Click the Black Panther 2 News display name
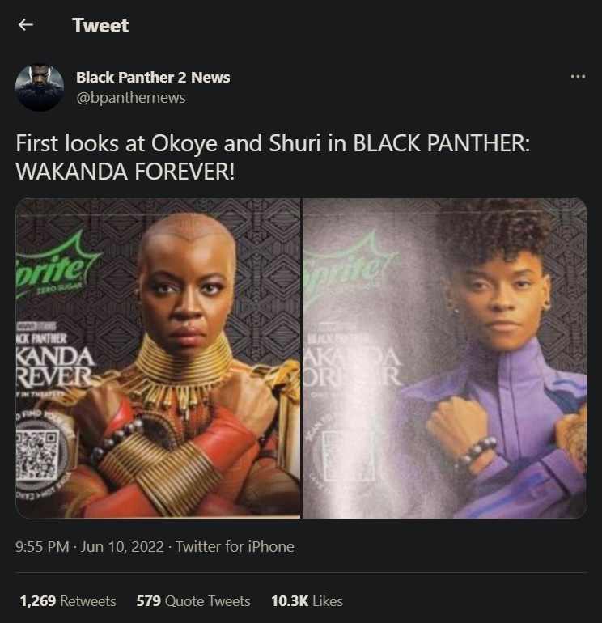 (x=153, y=77)
